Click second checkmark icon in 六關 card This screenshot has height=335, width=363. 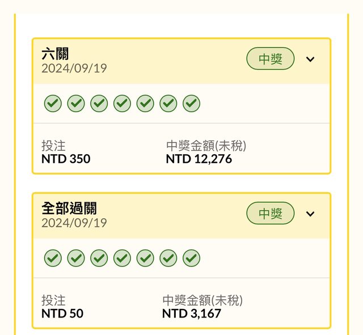click(76, 104)
